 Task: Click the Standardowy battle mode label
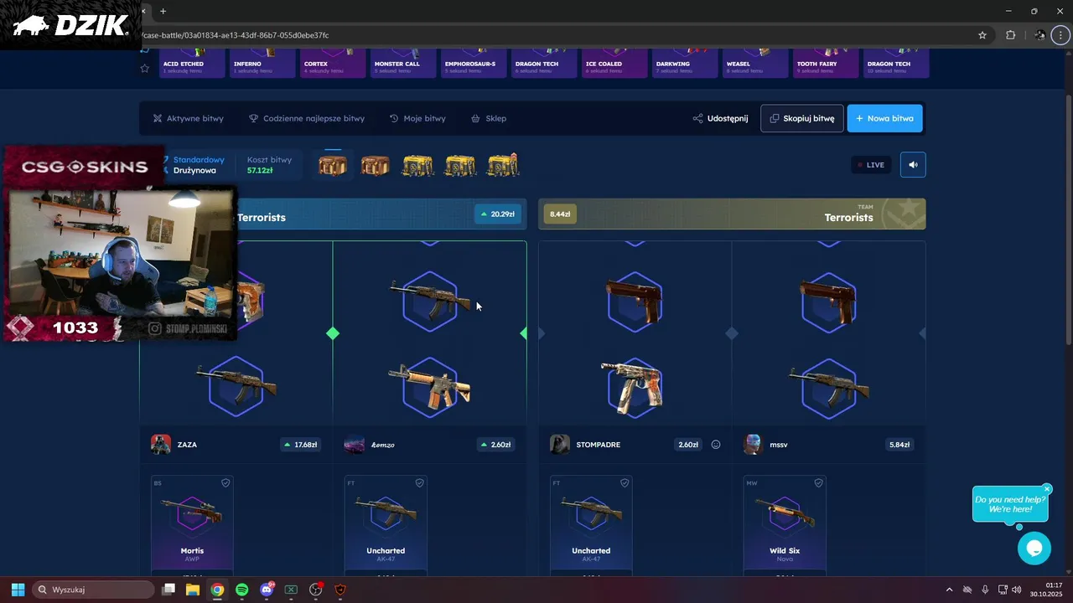pyautogui.click(x=199, y=160)
